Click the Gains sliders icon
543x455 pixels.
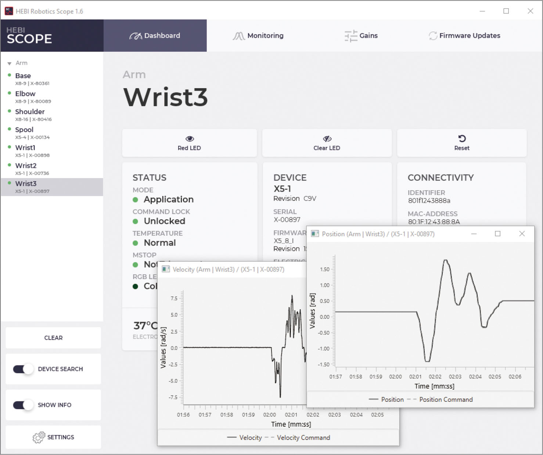coord(351,36)
